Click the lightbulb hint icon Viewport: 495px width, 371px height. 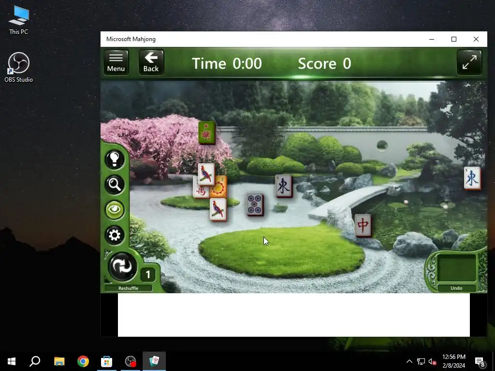[114, 159]
